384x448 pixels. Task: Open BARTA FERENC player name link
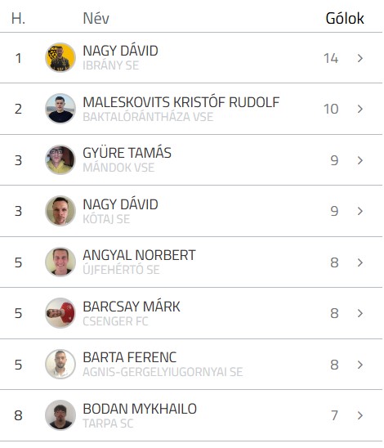130,357
